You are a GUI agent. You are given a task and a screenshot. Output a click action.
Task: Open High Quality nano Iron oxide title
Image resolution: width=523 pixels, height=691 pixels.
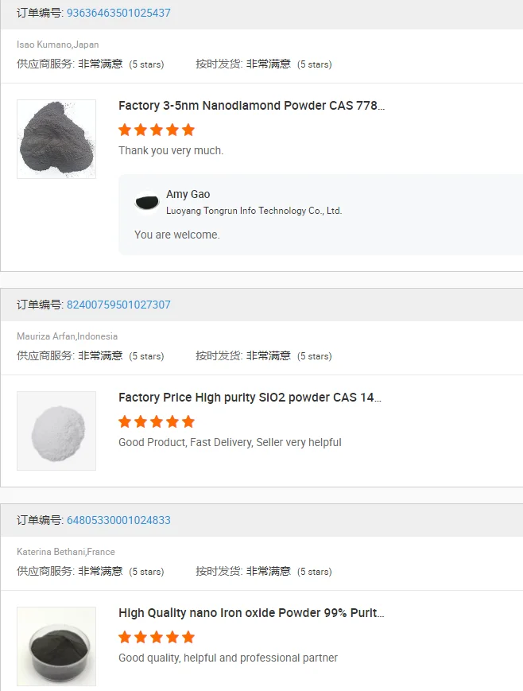click(251, 613)
